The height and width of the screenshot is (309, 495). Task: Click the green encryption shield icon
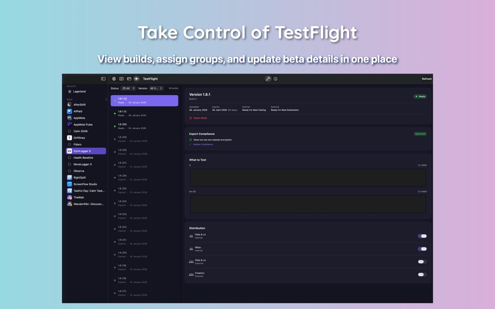[x=190, y=140]
